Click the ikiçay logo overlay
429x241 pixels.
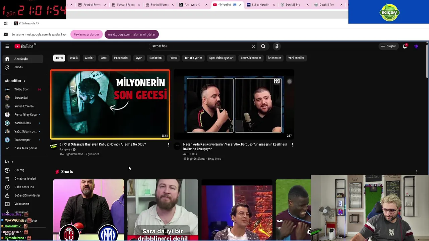tap(389, 12)
